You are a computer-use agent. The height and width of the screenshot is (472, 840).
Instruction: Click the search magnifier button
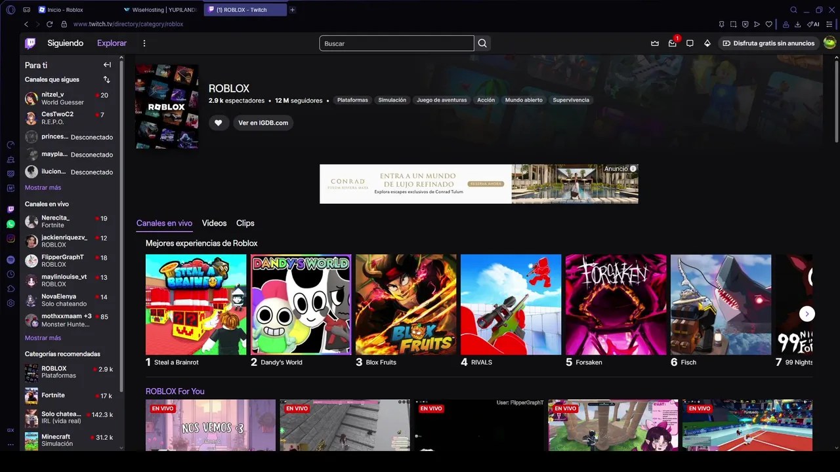coord(482,43)
